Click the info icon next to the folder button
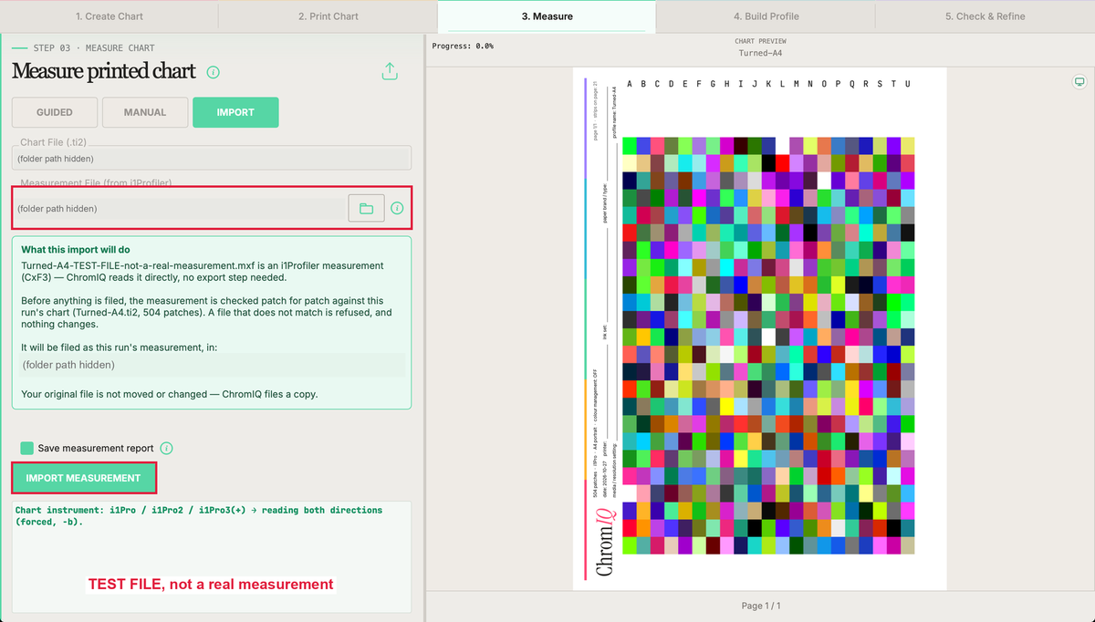Image resolution: width=1095 pixels, height=622 pixels. coord(397,209)
